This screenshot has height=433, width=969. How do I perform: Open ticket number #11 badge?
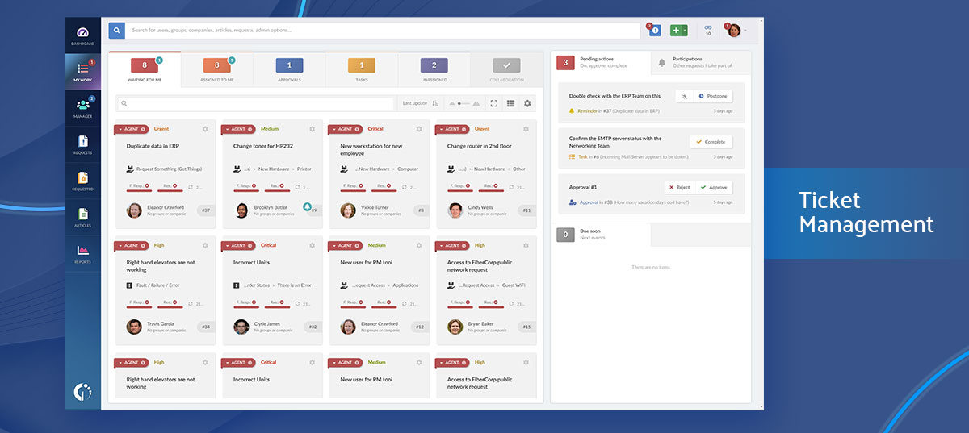pyautogui.click(x=526, y=210)
